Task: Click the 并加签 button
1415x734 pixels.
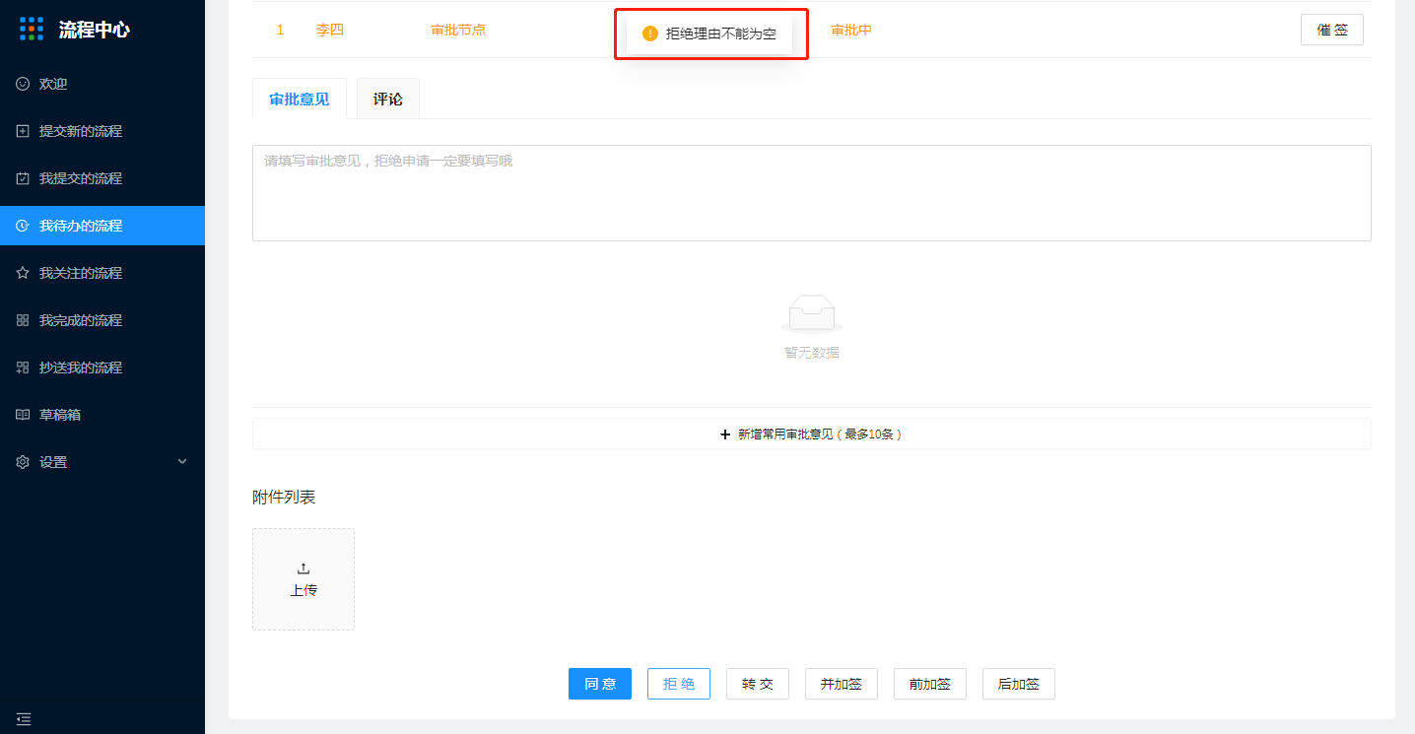Action: coord(842,684)
